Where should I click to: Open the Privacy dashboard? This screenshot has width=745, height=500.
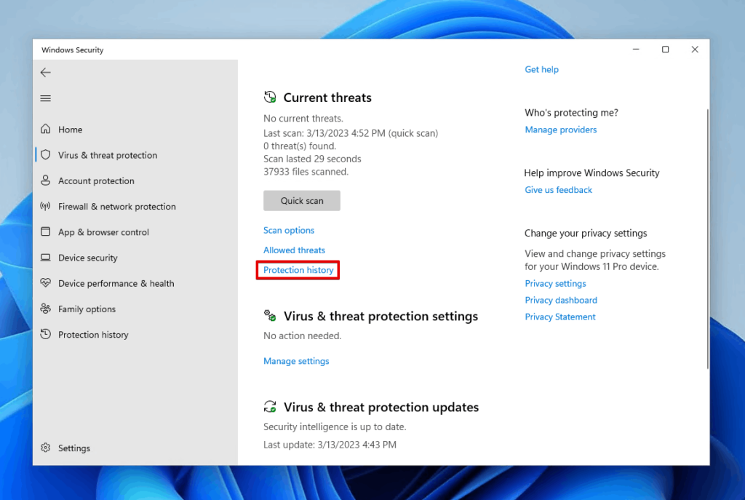[561, 299]
